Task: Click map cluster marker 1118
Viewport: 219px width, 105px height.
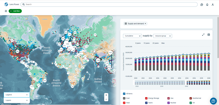Action: pyautogui.click(x=31, y=87)
